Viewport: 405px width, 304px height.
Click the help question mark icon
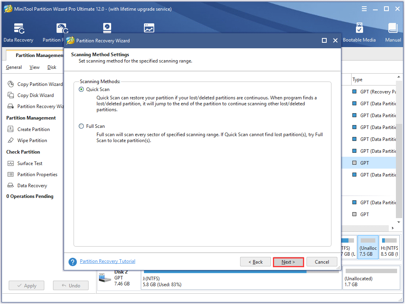[73, 262]
